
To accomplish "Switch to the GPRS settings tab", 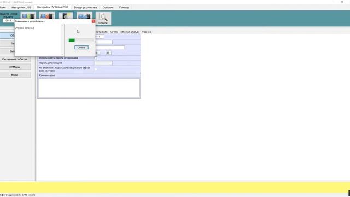I will tap(114, 32).
